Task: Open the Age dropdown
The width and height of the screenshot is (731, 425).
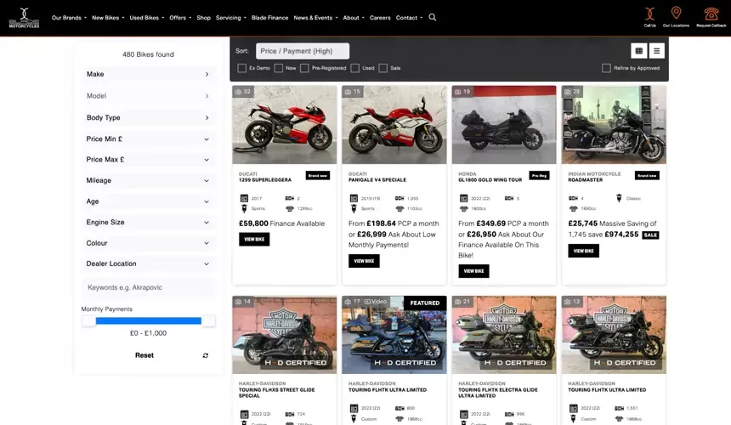Action: pyautogui.click(x=148, y=201)
